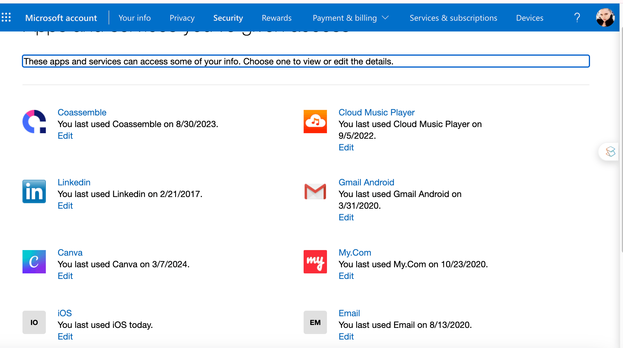Viewport: 623px width, 348px height.
Task: Open the Microsoft app launcher grid
Action: pyautogui.click(x=6, y=17)
